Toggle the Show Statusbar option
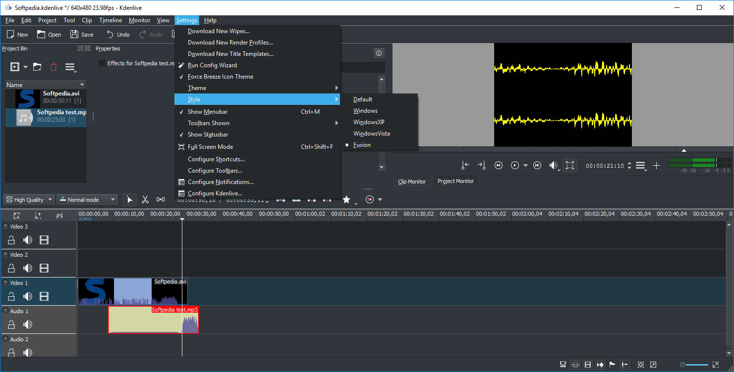The width and height of the screenshot is (734, 372). pyautogui.click(x=208, y=135)
